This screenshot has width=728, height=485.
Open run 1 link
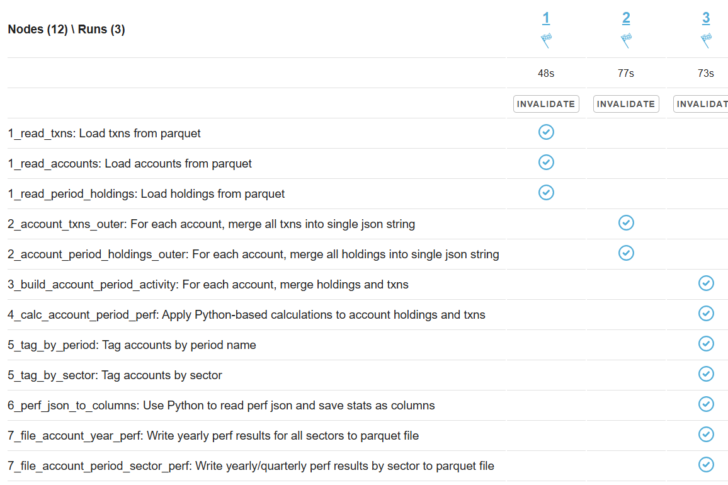(x=546, y=18)
